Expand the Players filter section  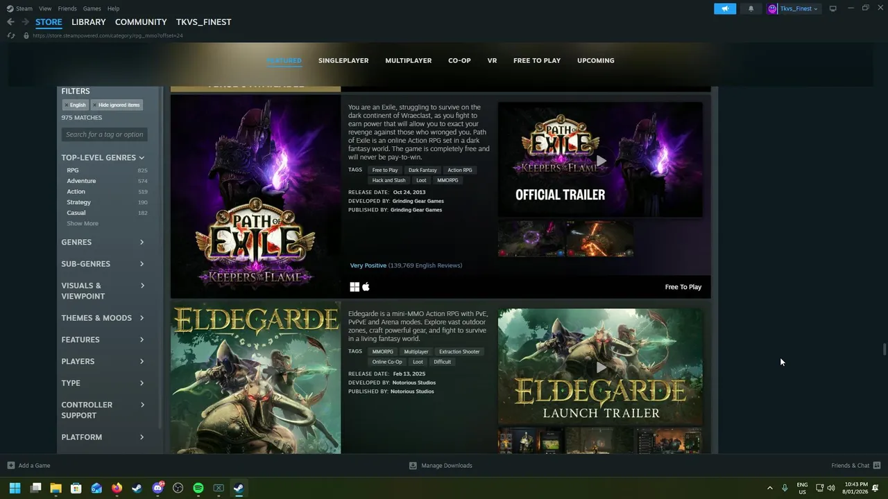coord(103,361)
